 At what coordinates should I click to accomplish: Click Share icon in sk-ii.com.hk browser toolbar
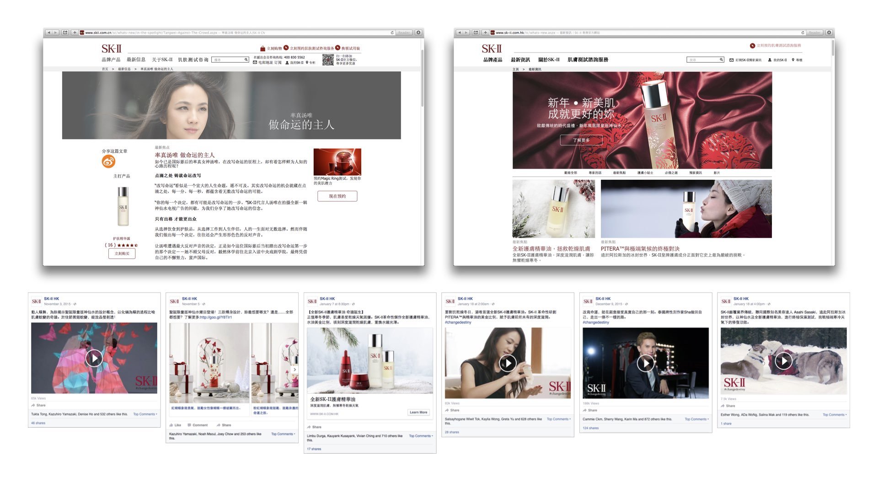(476, 32)
